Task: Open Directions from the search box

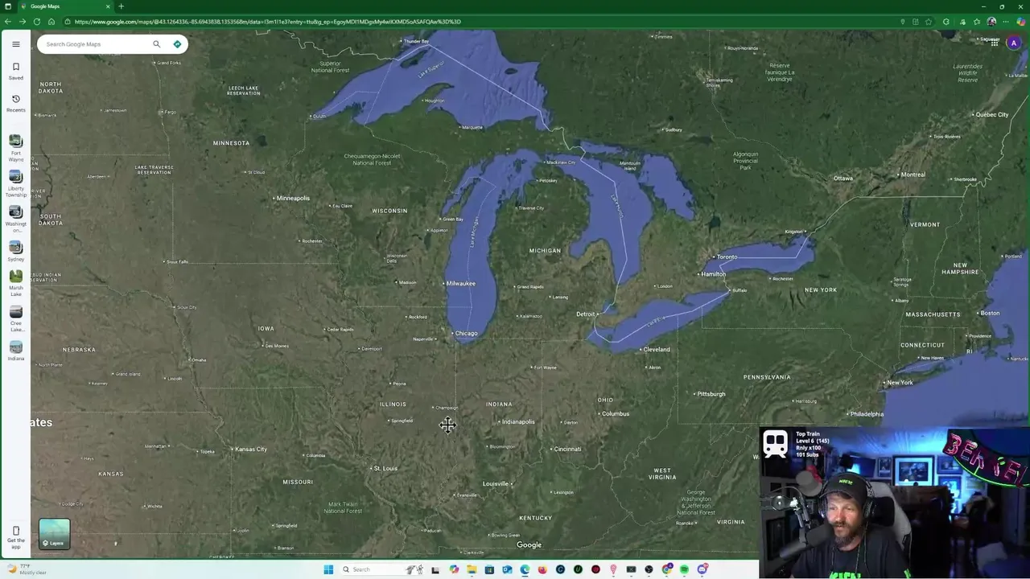Action: point(177,44)
